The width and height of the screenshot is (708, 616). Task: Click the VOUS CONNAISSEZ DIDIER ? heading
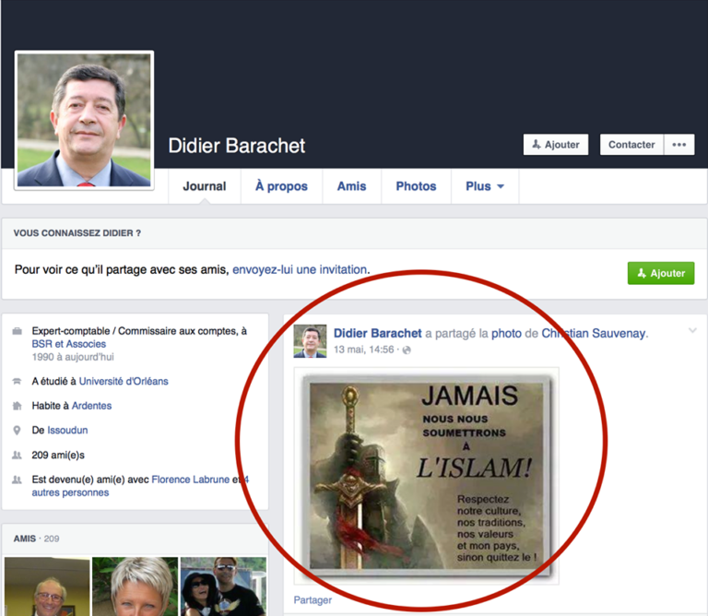pyautogui.click(x=77, y=233)
